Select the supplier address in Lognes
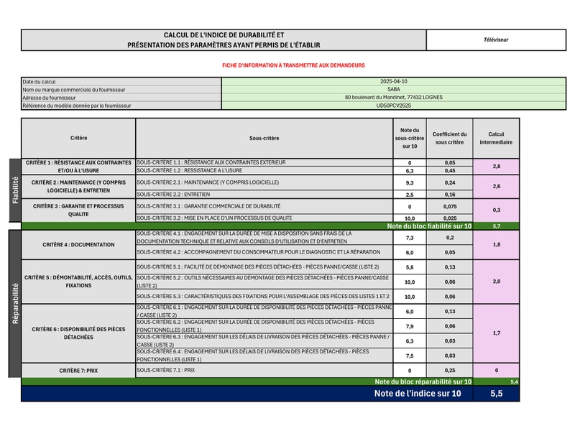Image resolution: width=575 pixels, height=431 pixels. coord(393,98)
